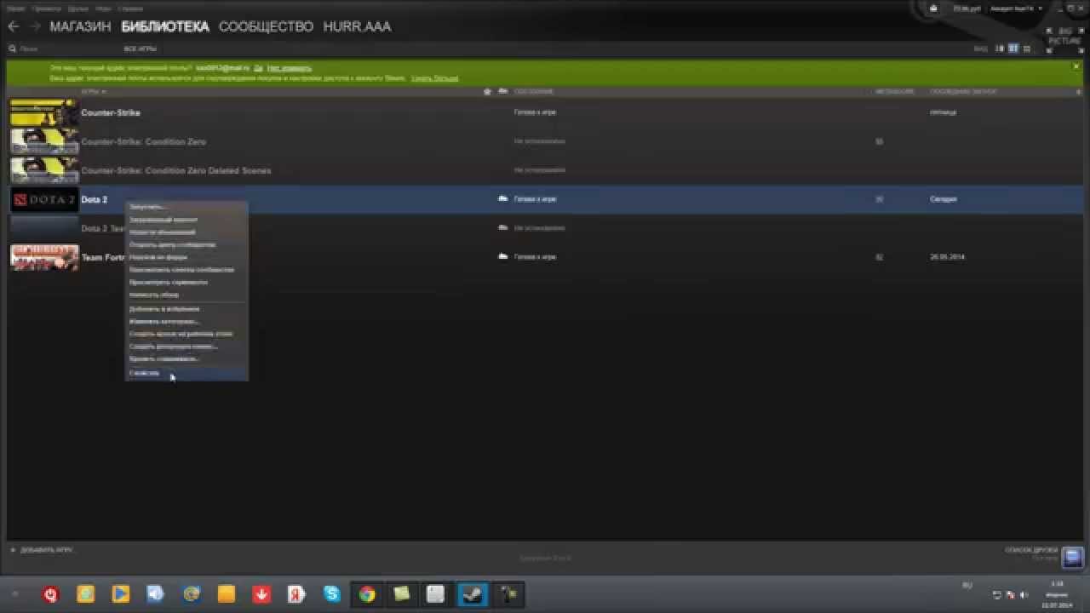The width and height of the screenshot is (1090, 613).
Task: Sort by the cloud column header
Action: (x=503, y=91)
